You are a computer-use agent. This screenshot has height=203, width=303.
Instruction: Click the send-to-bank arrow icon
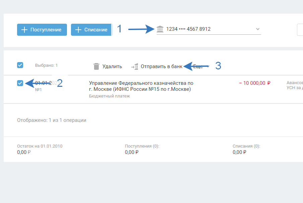tap(135, 66)
